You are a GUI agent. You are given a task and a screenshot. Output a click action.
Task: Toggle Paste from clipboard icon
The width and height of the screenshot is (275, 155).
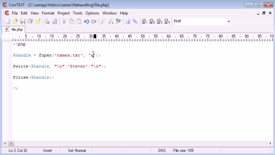[79, 21]
